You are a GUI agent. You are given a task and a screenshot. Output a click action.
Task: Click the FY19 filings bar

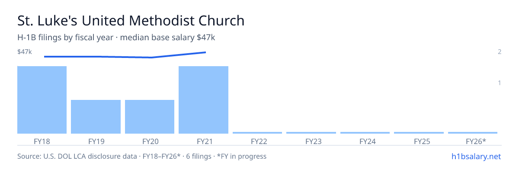tap(96, 117)
